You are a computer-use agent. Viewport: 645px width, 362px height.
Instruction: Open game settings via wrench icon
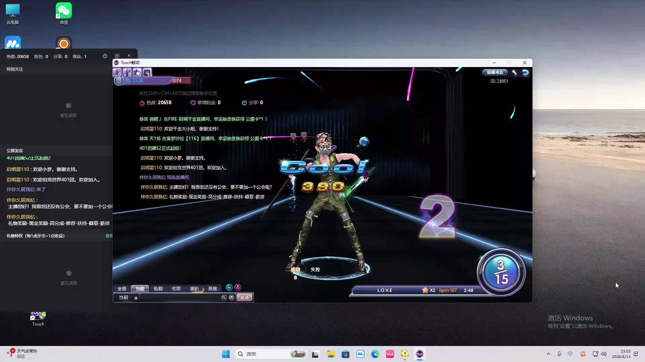coord(514,72)
